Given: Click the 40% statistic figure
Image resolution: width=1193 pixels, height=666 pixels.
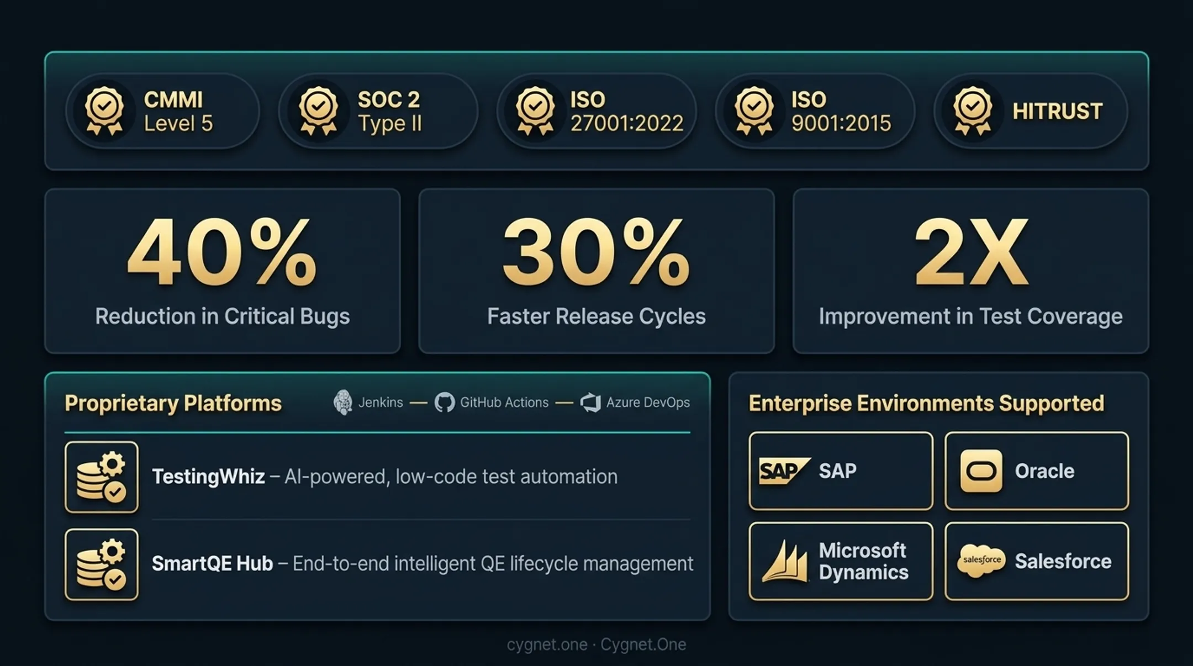Looking at the screenshot, I should pos(222,252).
